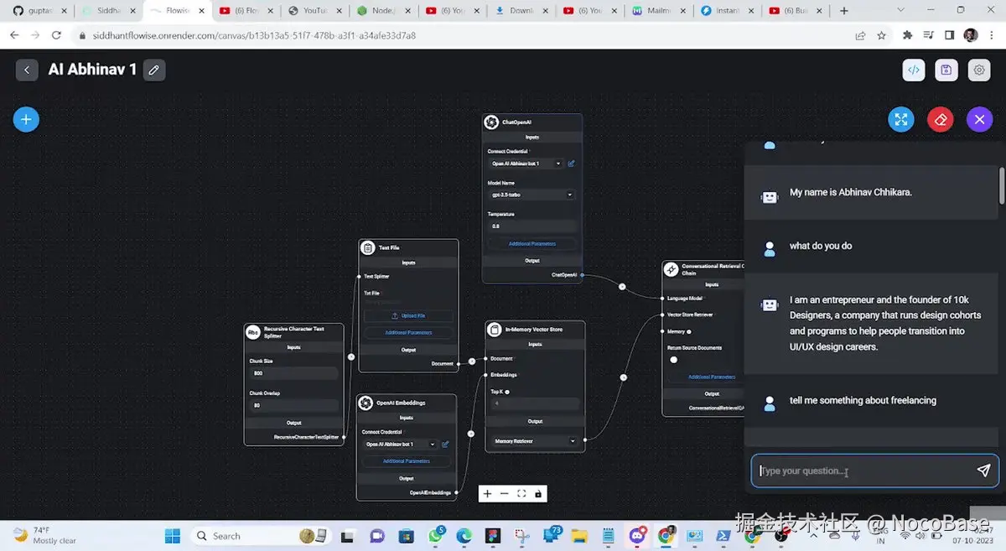Open the Memory Retriever output dropdown
This screenshot has height=551, width=1006.
click(x=535, y=441)
